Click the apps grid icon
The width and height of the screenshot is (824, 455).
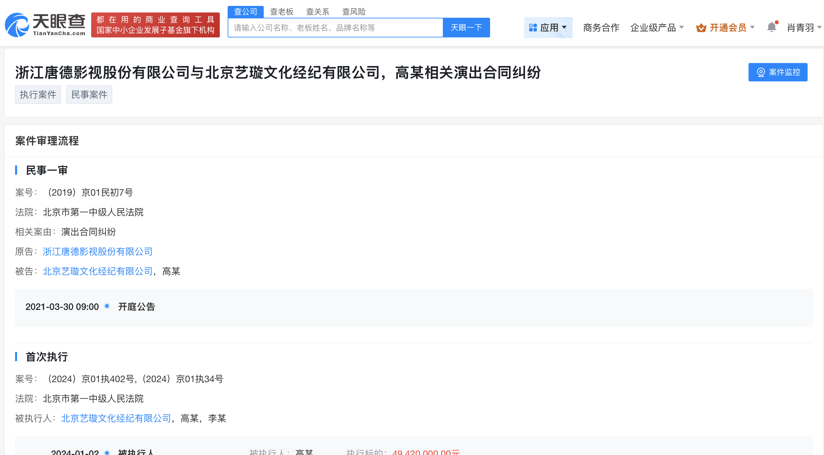533,28
